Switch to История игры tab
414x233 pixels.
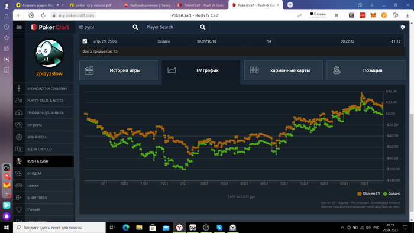coord(118,70)
